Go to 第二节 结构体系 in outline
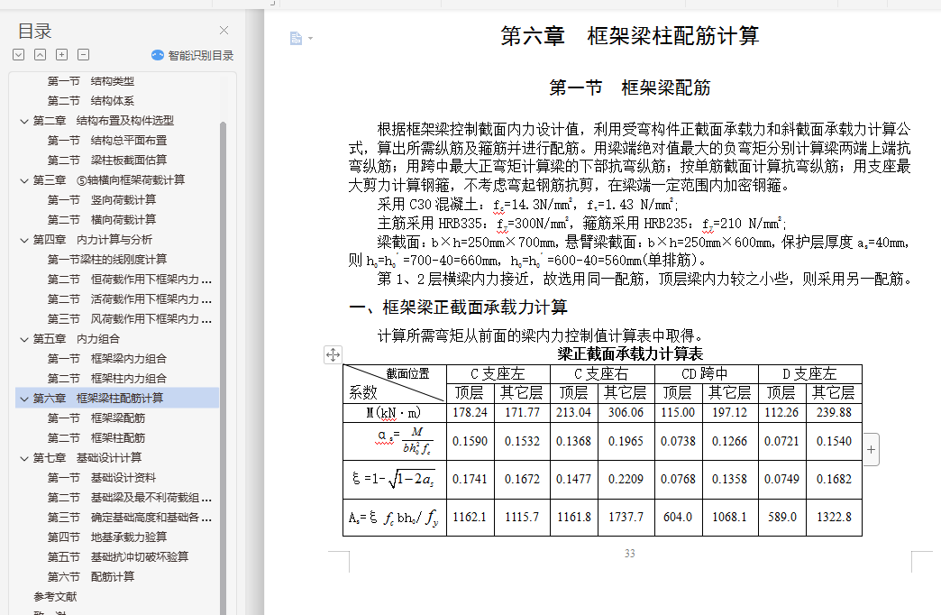The width and height of the screenshot is (941, 615). [x=91, y=101]
